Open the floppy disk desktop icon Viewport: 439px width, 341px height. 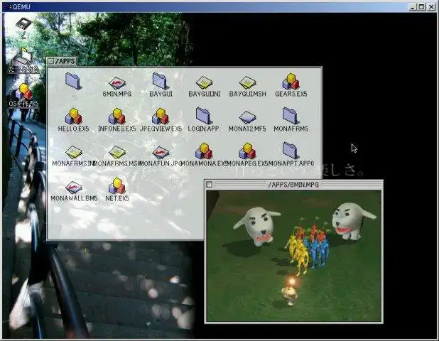pyautogui.click(x=24, y=25)
